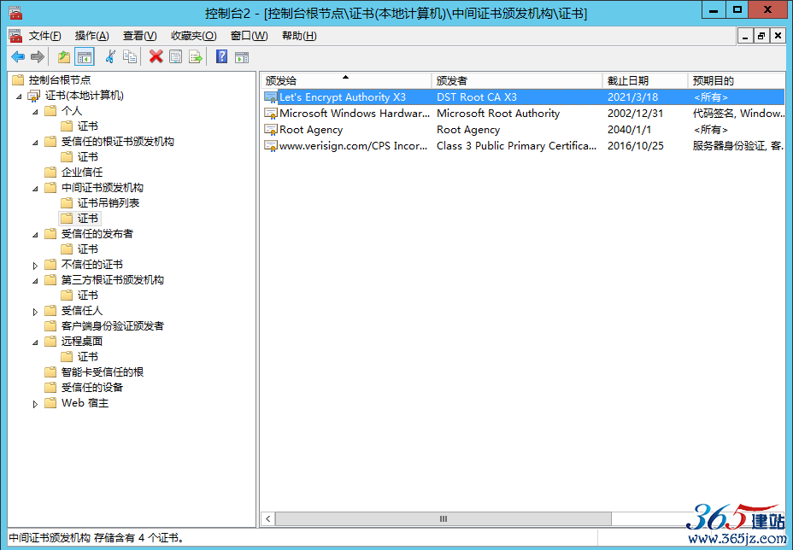
Task: Select the Microsoft Root Authority issuer cell
Action: (x=498, y=114)
